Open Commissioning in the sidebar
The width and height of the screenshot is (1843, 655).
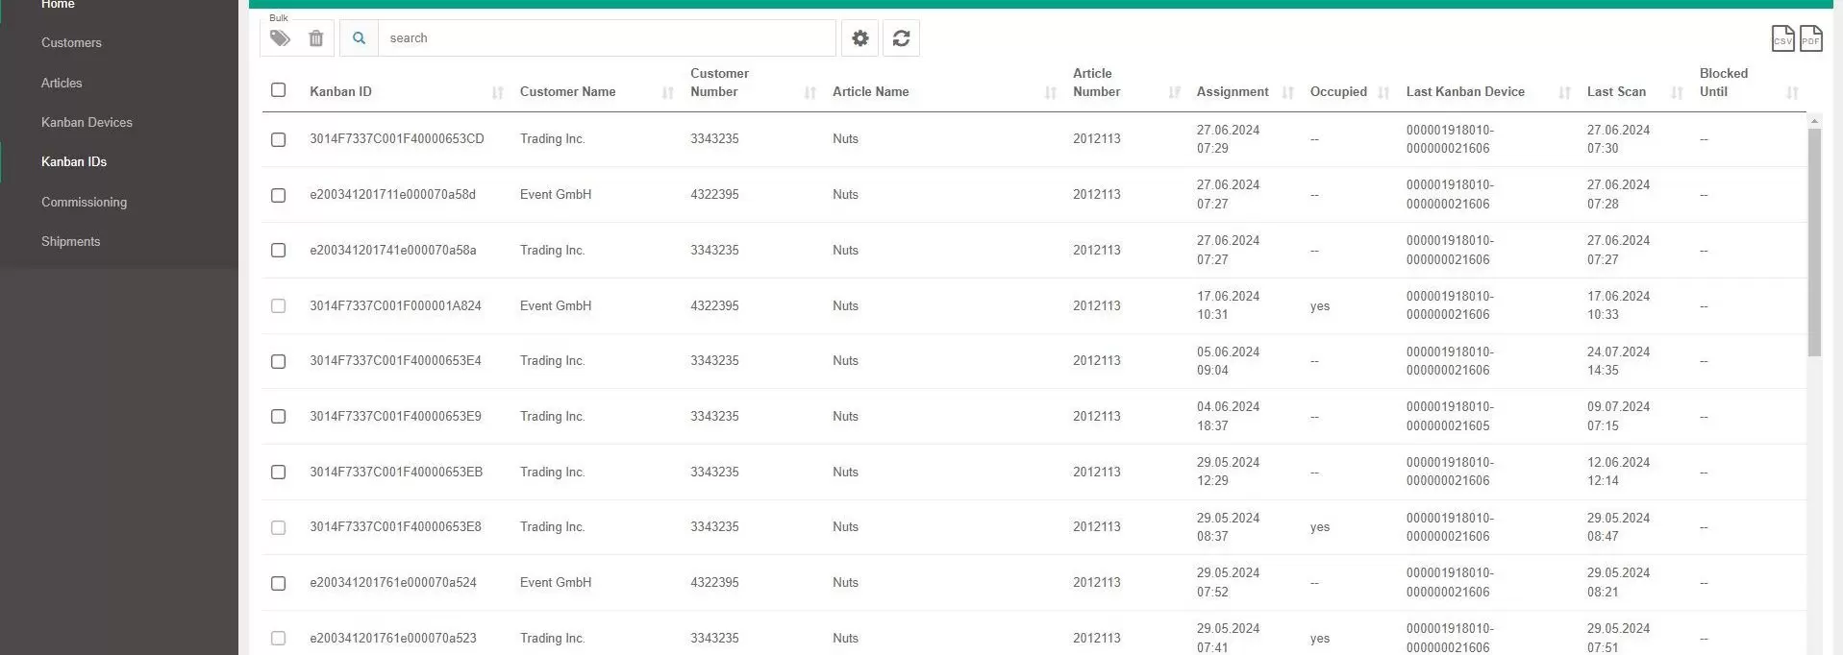(84, 203)
